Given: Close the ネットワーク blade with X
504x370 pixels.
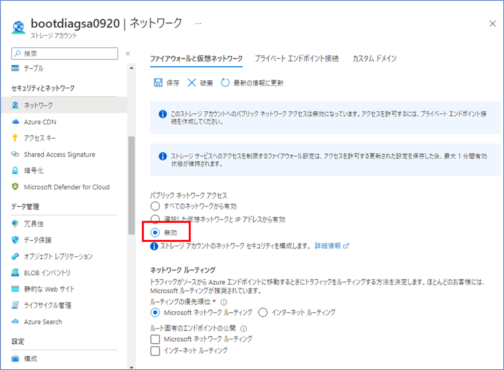Looking at the screenshot, I should (x=492, y=24).
